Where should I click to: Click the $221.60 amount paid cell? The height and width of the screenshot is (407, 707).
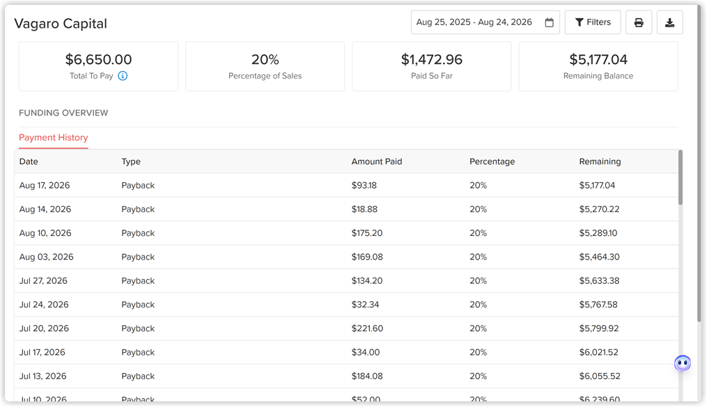[367, 328]
